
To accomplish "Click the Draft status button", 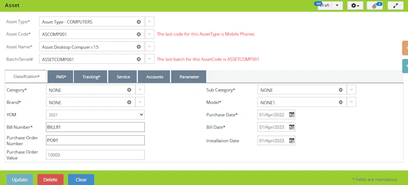I will coord(325,6).
